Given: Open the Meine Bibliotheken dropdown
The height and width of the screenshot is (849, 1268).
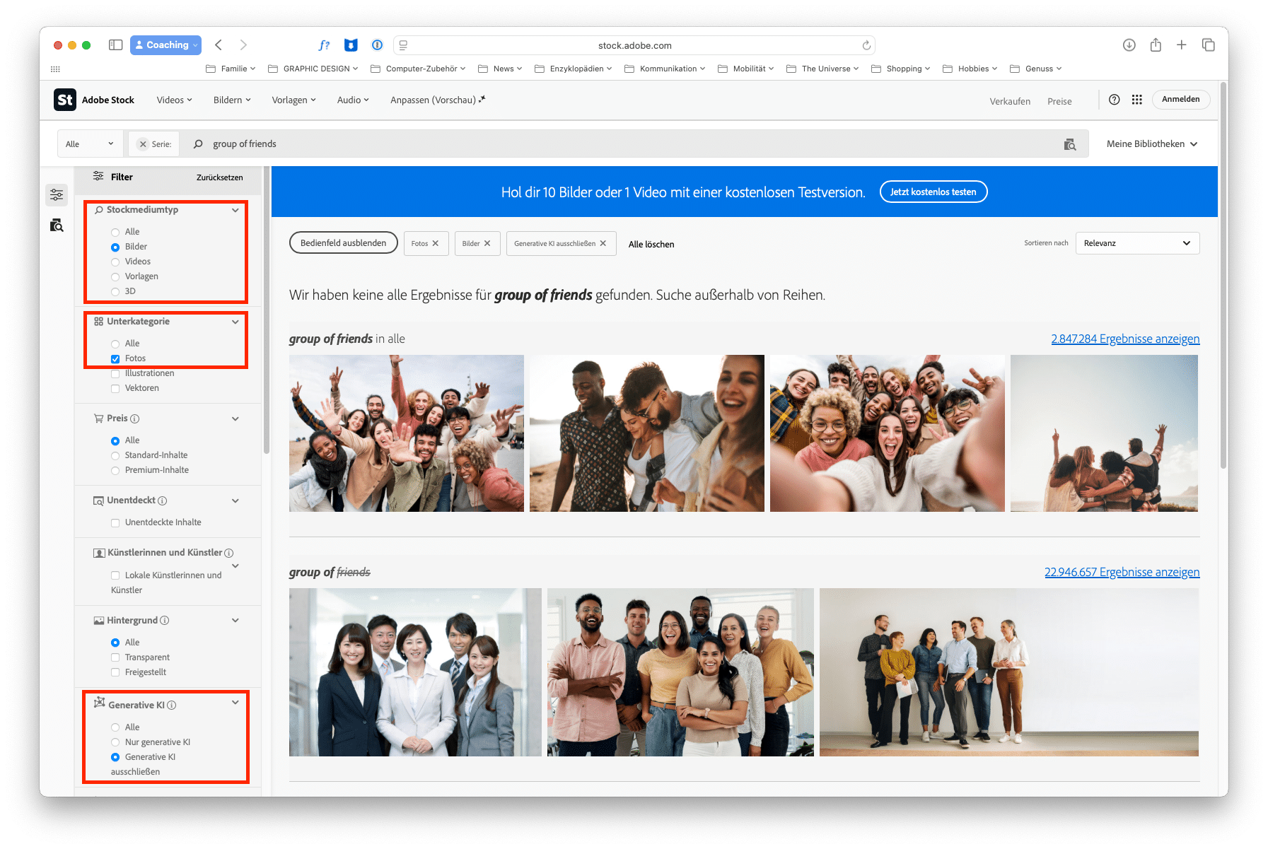Looking at the screenshot, I should [1151, 144].
